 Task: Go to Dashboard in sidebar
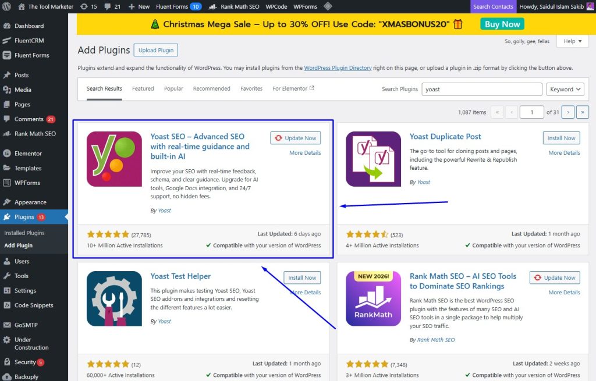coord(29,26)
